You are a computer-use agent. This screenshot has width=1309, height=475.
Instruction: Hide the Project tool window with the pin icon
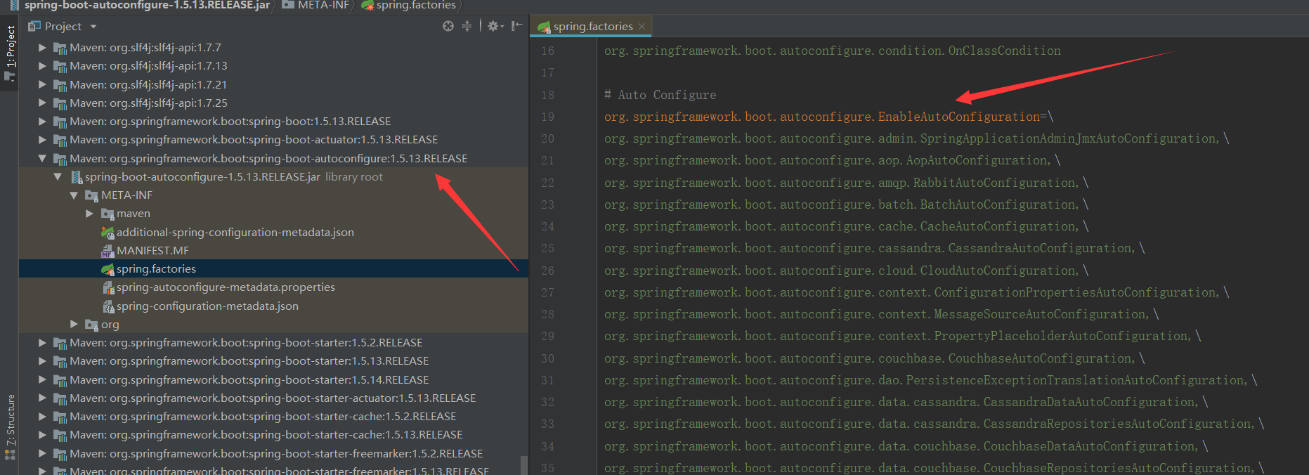click(x=517, y=26)
